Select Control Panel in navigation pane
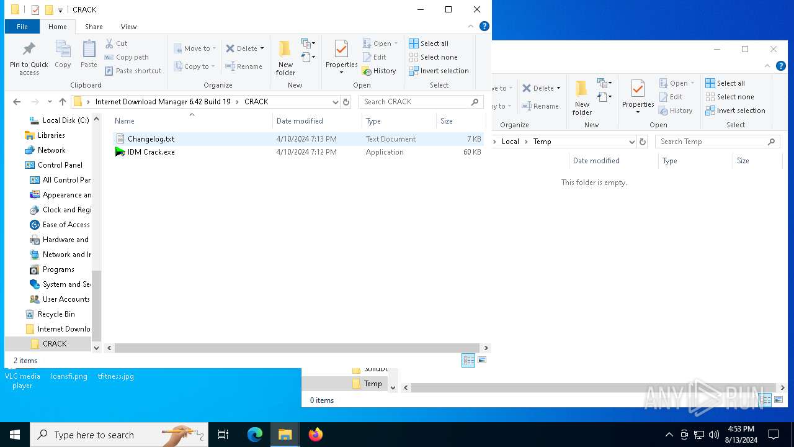 tap(54, 165)
